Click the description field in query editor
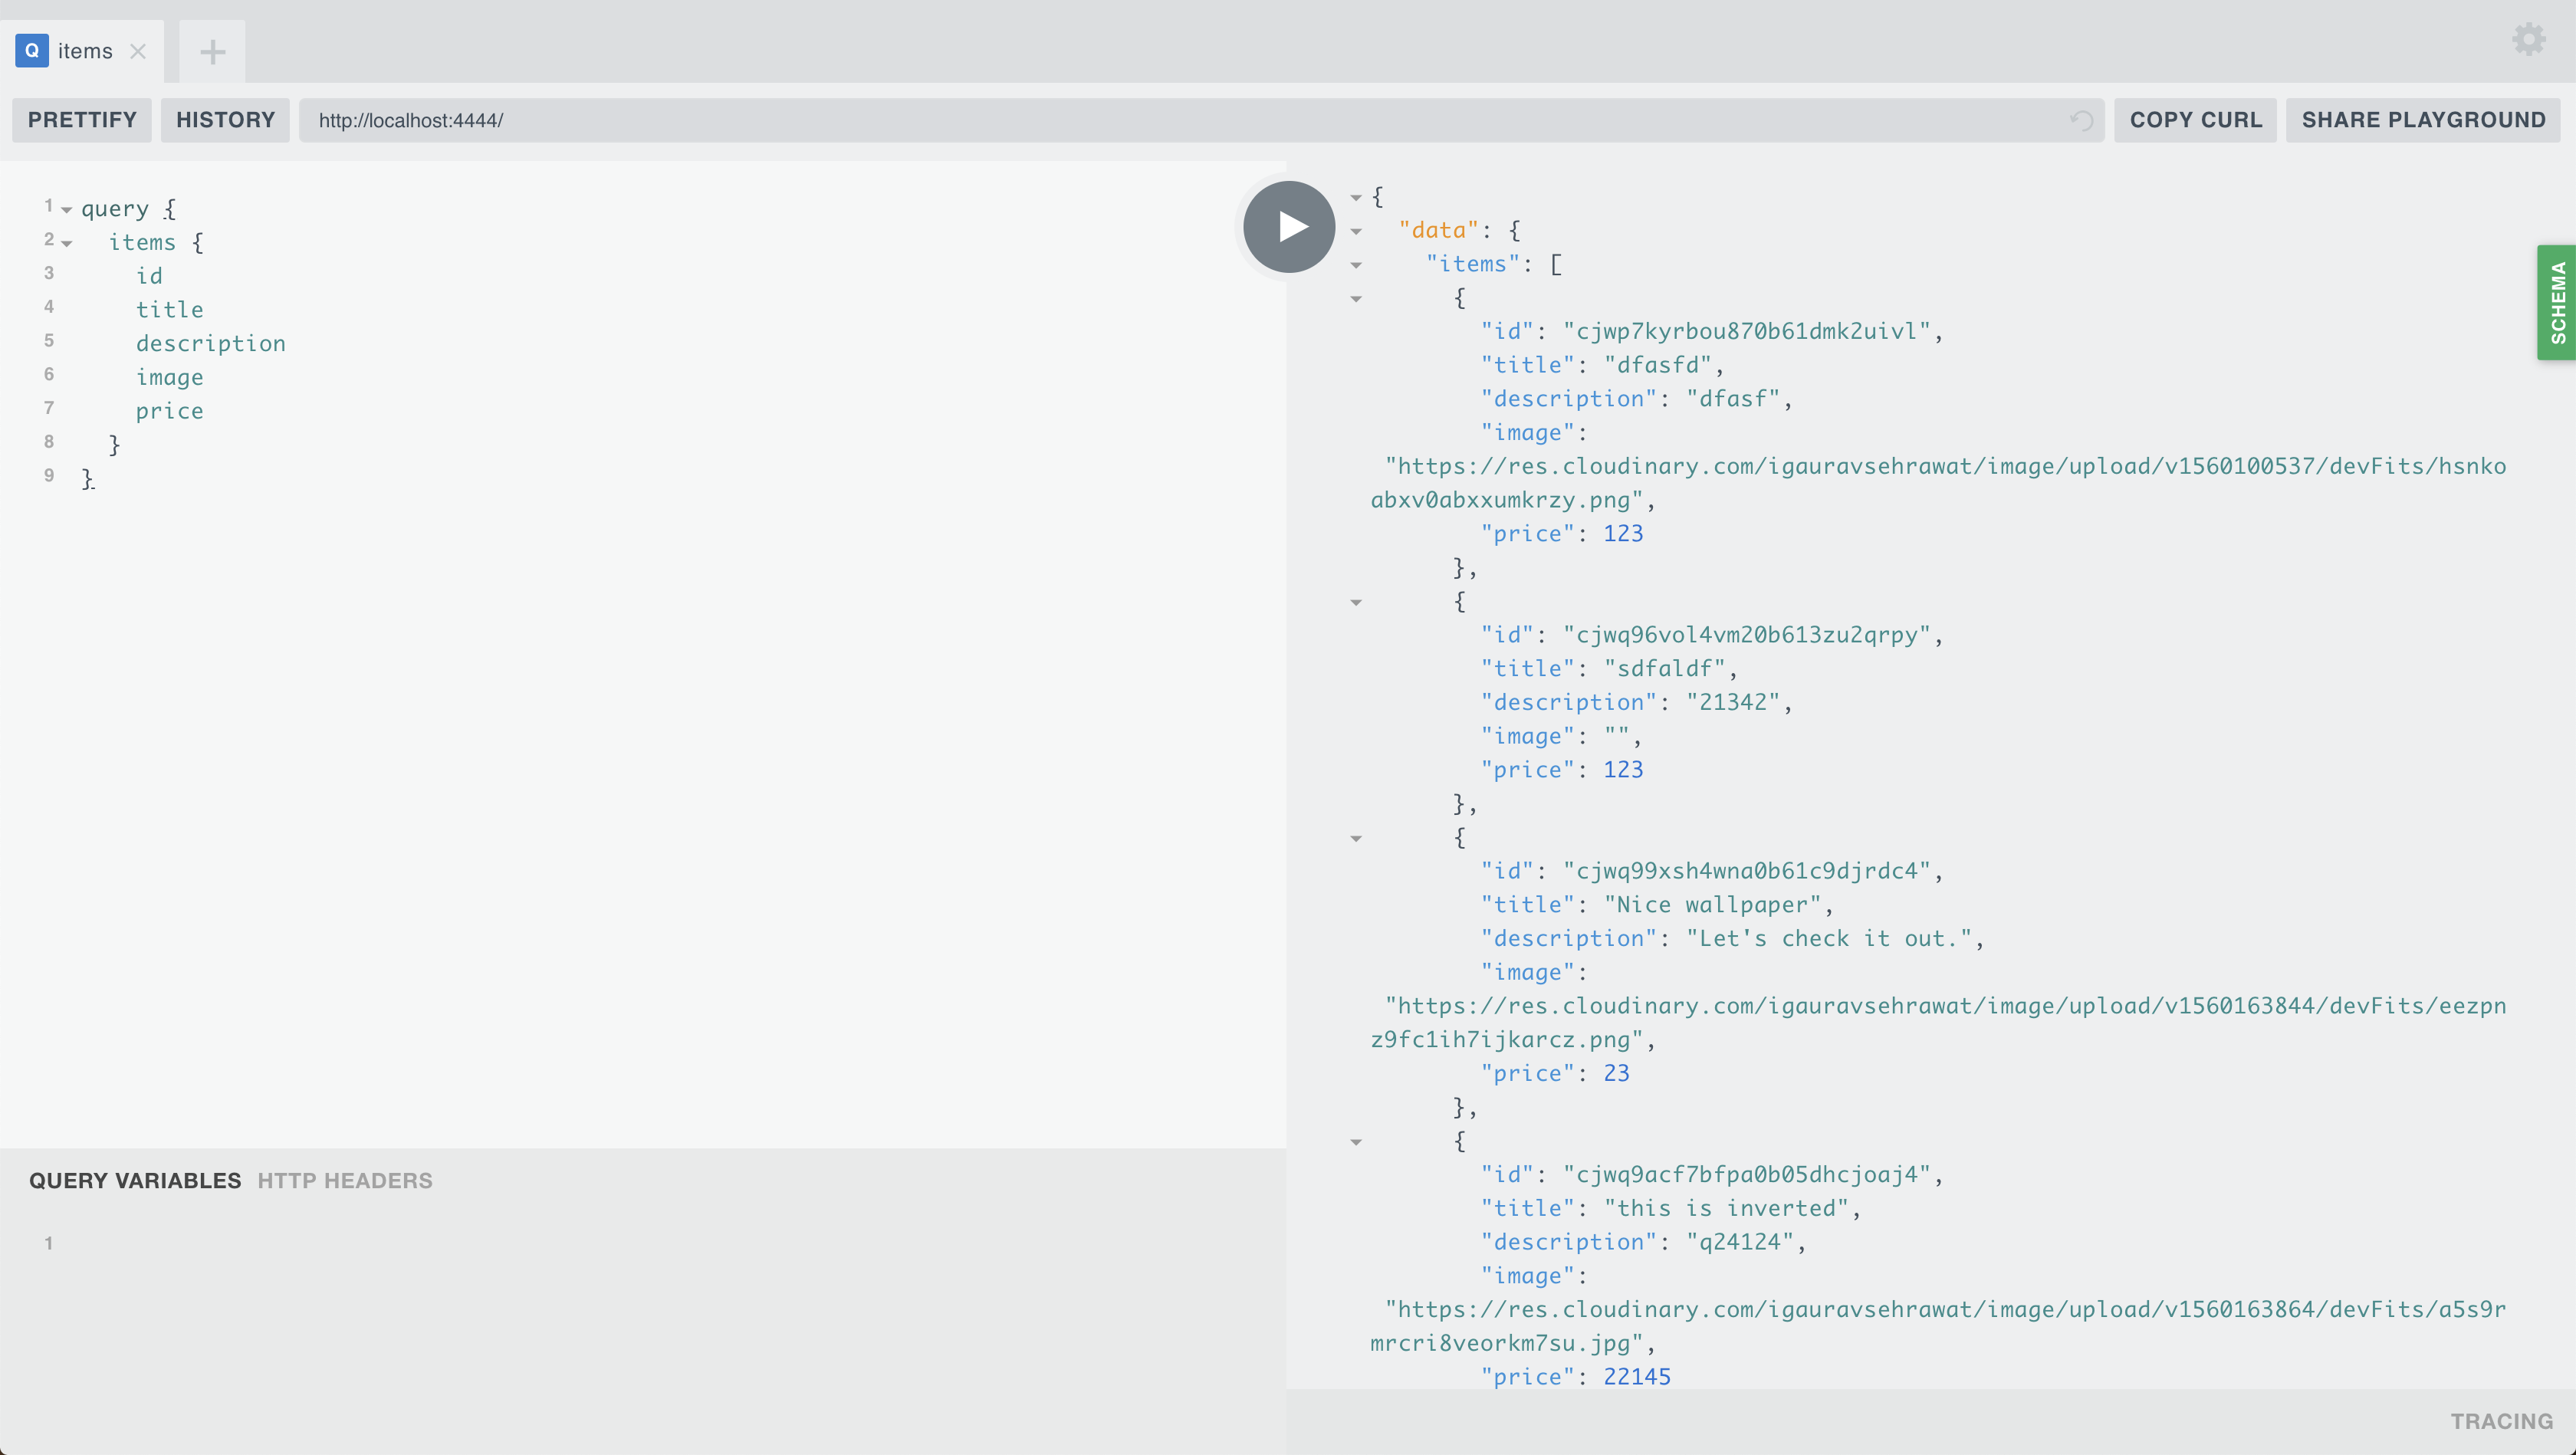Screen dimensions: 2576x1455 pos(211,343)
